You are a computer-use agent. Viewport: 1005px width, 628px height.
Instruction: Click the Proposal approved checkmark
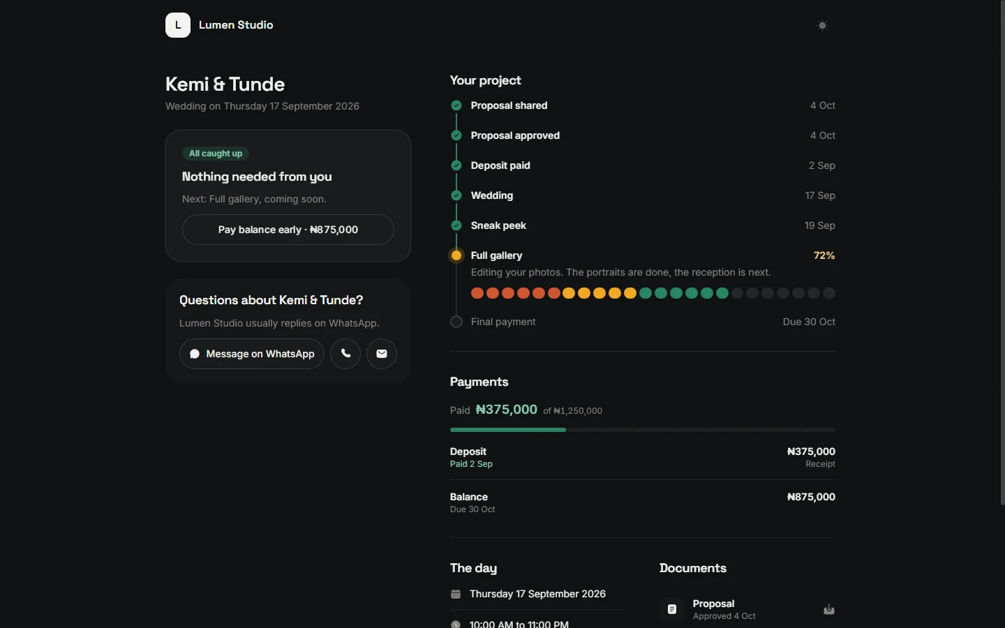(456, 135)
